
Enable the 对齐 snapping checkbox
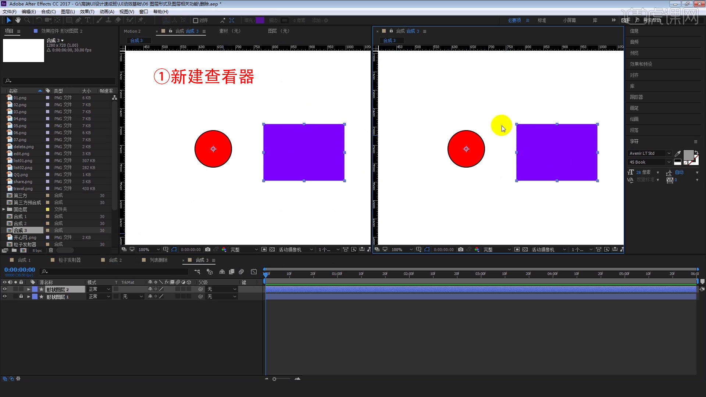195,20
